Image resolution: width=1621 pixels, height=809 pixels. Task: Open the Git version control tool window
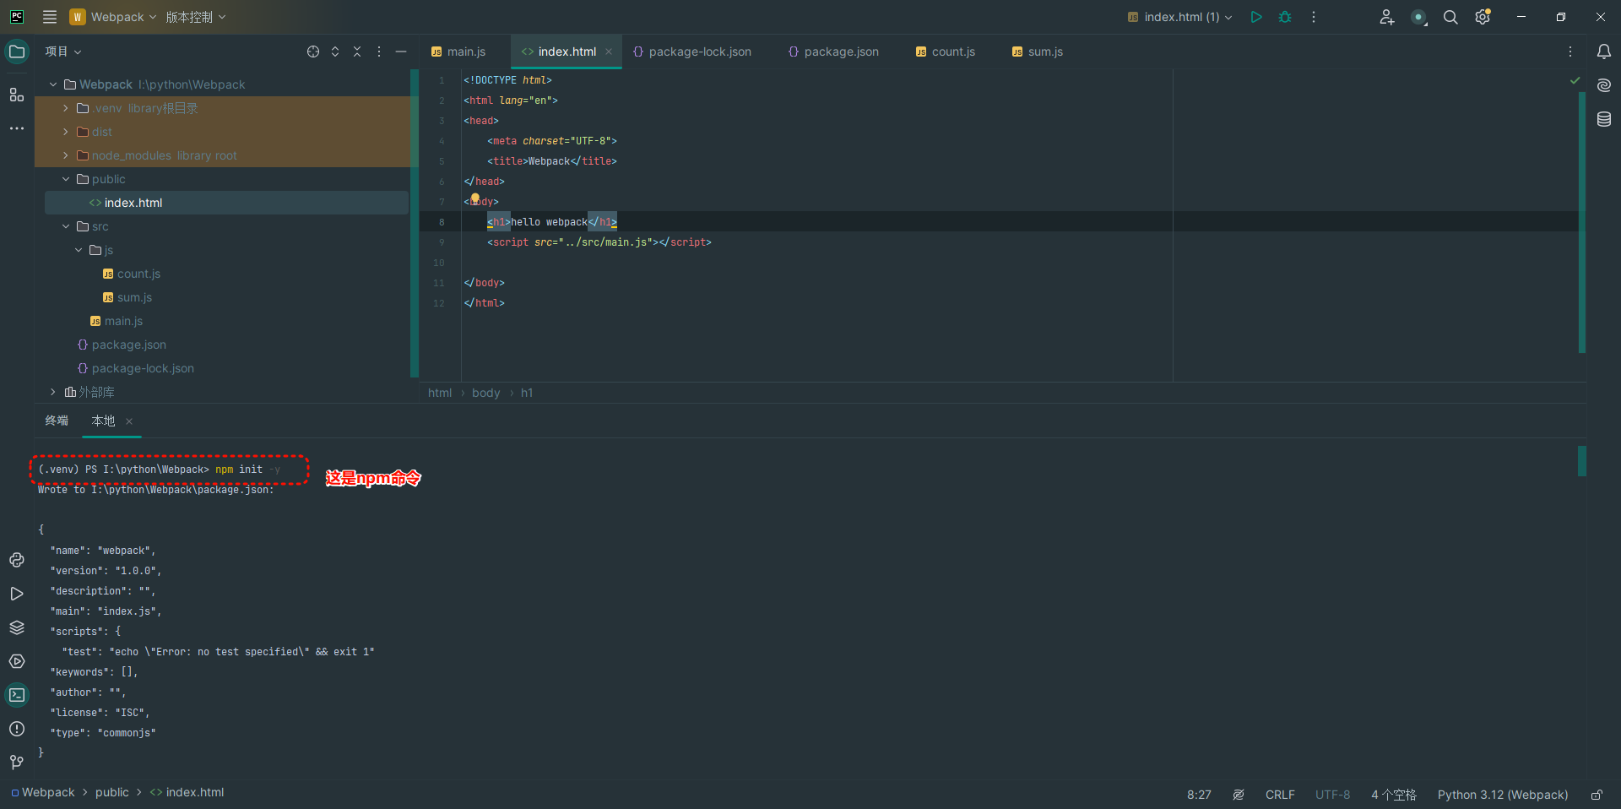pyautogui.click(x=17, y=763)
